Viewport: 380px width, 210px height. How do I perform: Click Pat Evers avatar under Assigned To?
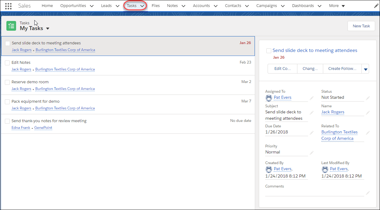269,98
